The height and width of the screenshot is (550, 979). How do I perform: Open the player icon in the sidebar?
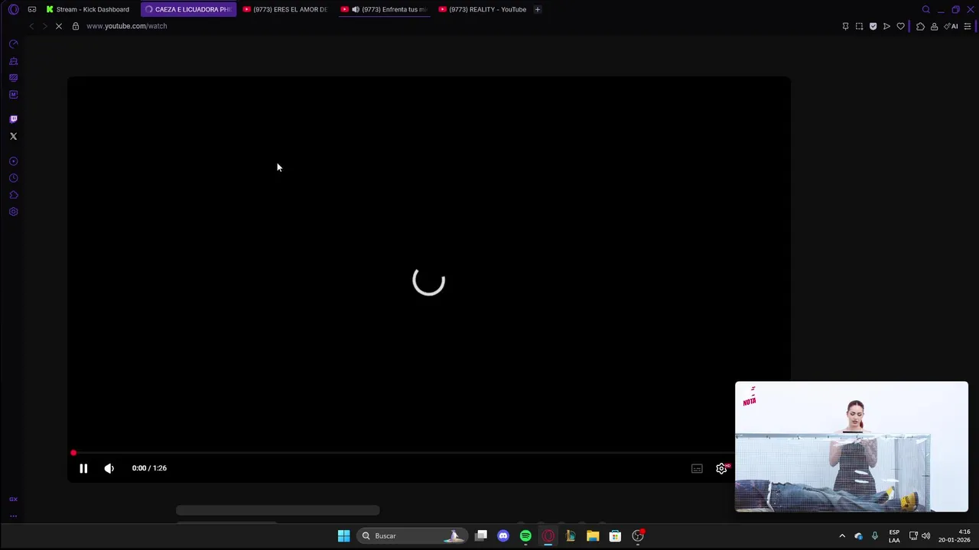[x=13, y=161]
